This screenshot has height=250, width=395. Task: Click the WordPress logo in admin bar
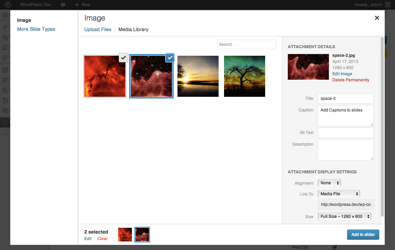tap(8, 5)
